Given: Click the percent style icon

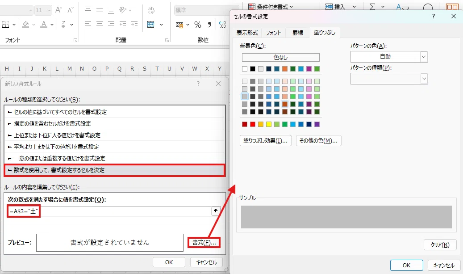Looking at the screenshot, I should coord(198,25).
